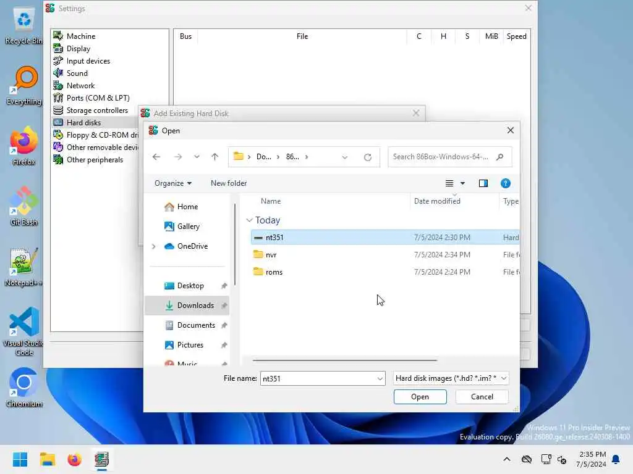Image resolution: width=633 pixels, height=474 pixels.
Task: Expand OneDrive tree node
Action: pyautogui.click(x=154, y=246)
